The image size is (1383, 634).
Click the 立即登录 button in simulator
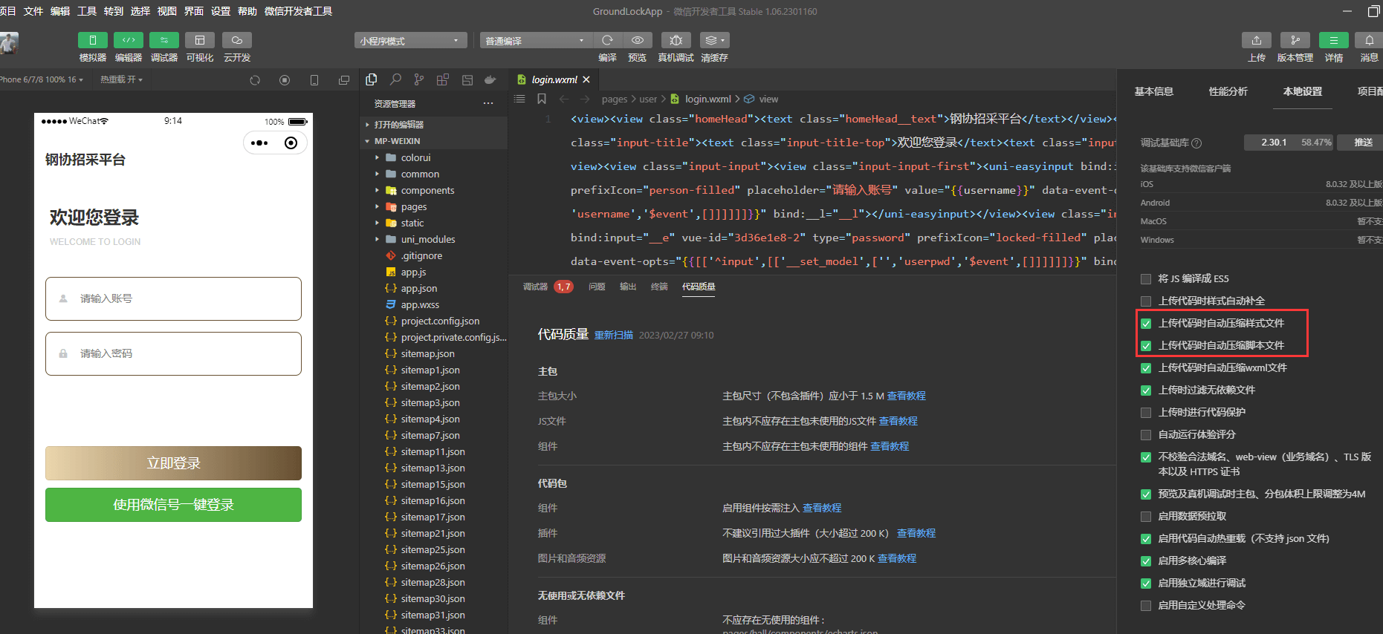(173, 463)
